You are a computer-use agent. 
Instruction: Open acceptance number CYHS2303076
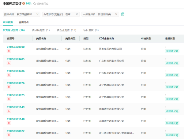pos(16,83)
